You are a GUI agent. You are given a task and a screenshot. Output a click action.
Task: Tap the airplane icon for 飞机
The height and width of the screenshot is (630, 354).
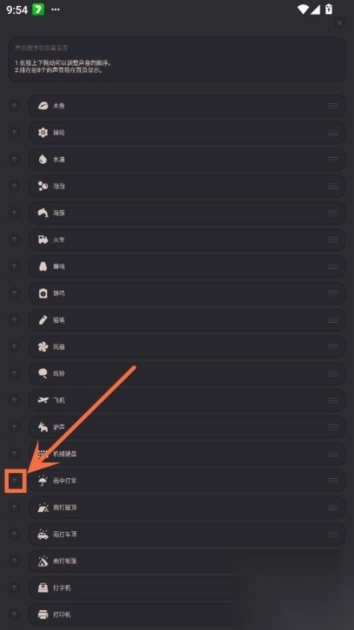pos(43,400)
